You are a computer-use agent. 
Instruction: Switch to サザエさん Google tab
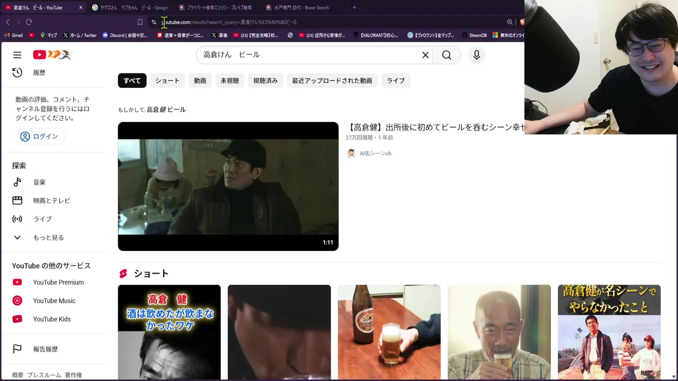click(x=131, y=7)
